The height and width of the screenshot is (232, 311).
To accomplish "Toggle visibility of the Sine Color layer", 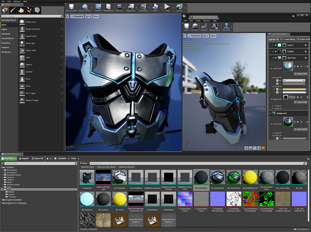I will coord(276,58).
